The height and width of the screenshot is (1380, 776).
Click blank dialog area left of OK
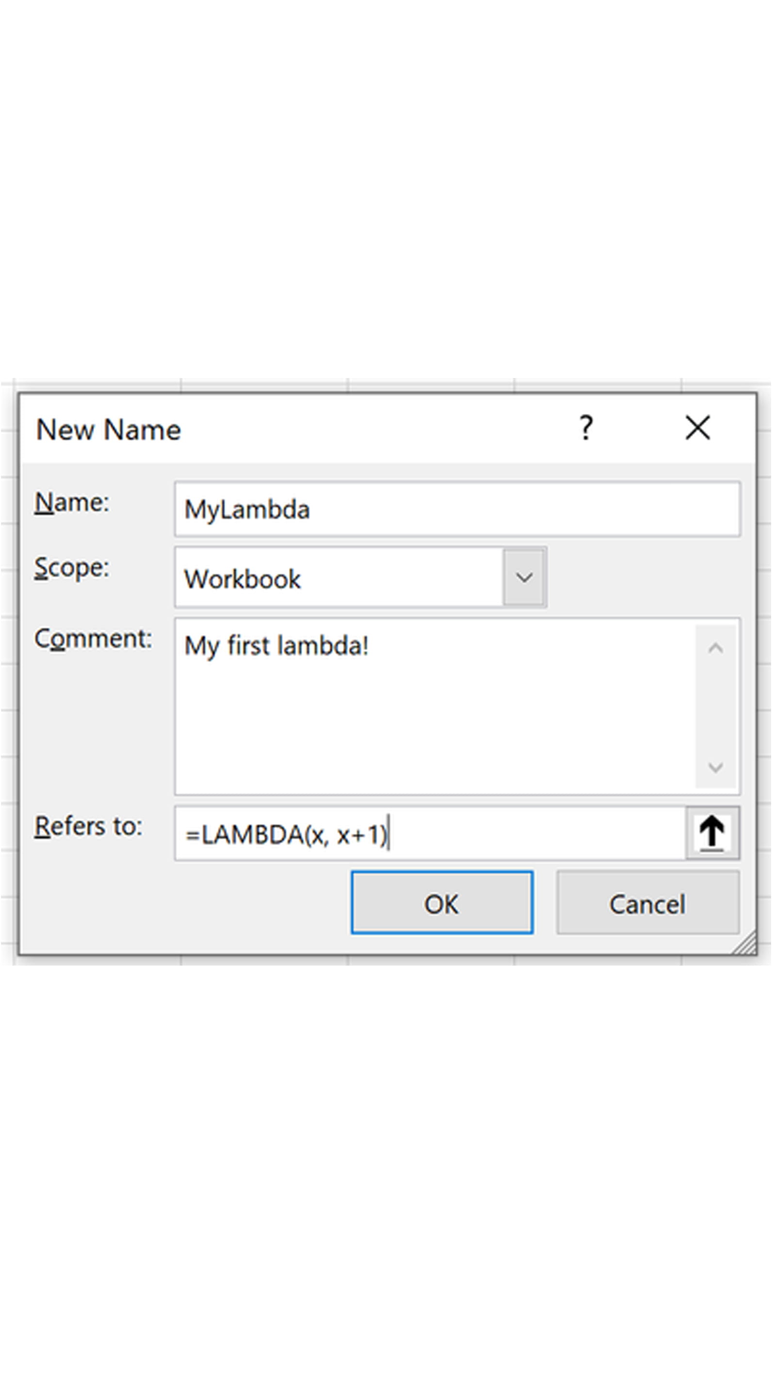coord(187,904)
